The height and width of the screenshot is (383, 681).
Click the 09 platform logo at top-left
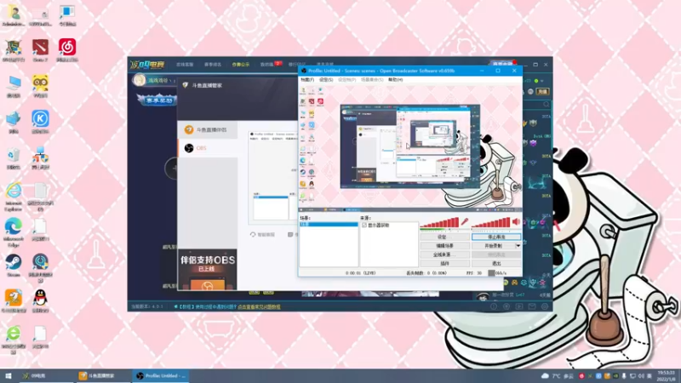click(147, 65)
